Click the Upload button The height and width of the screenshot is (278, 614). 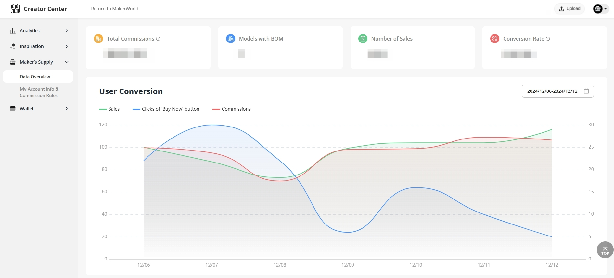click(x=569, y=9)
